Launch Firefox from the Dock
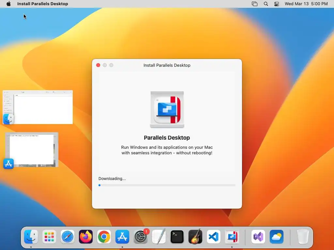The height and width of the screenshot is (250, 334). tap(86, 237)
